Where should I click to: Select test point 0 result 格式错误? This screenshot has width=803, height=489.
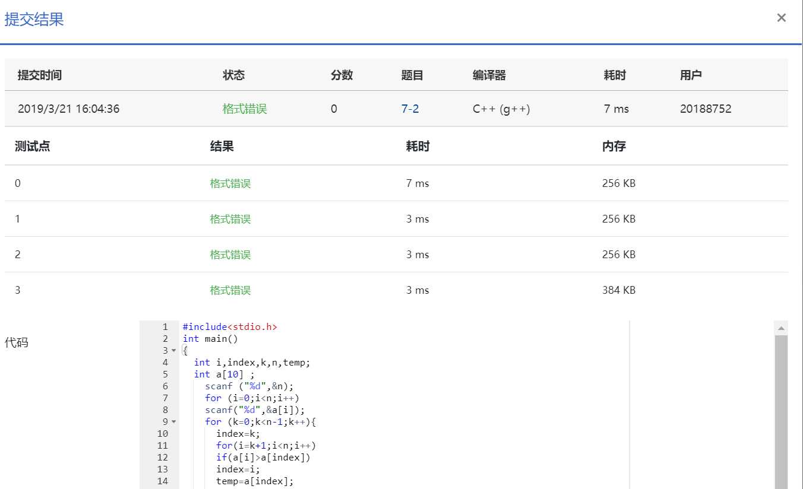coord(230,183)
